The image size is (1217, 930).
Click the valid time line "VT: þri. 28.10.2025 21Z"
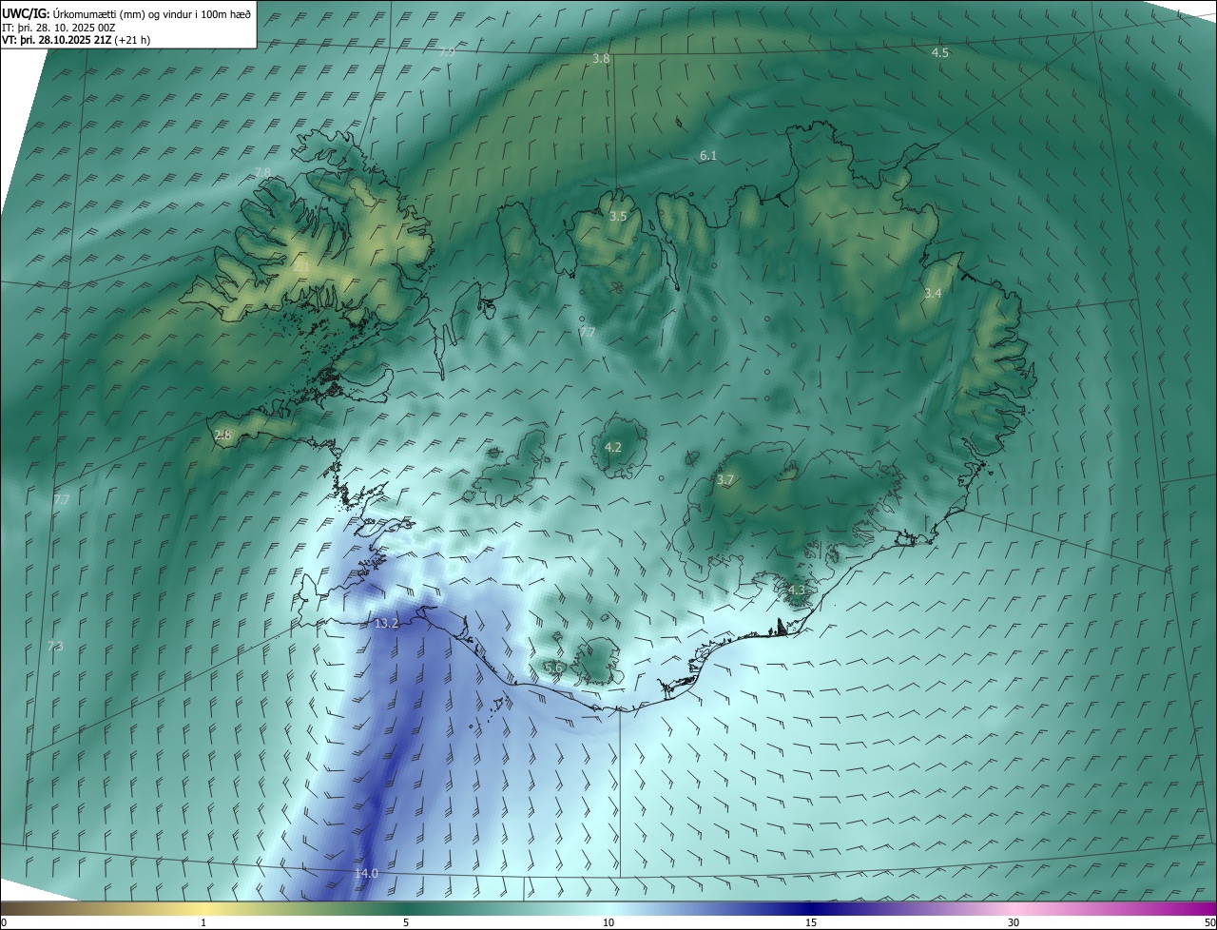[56, 40]
